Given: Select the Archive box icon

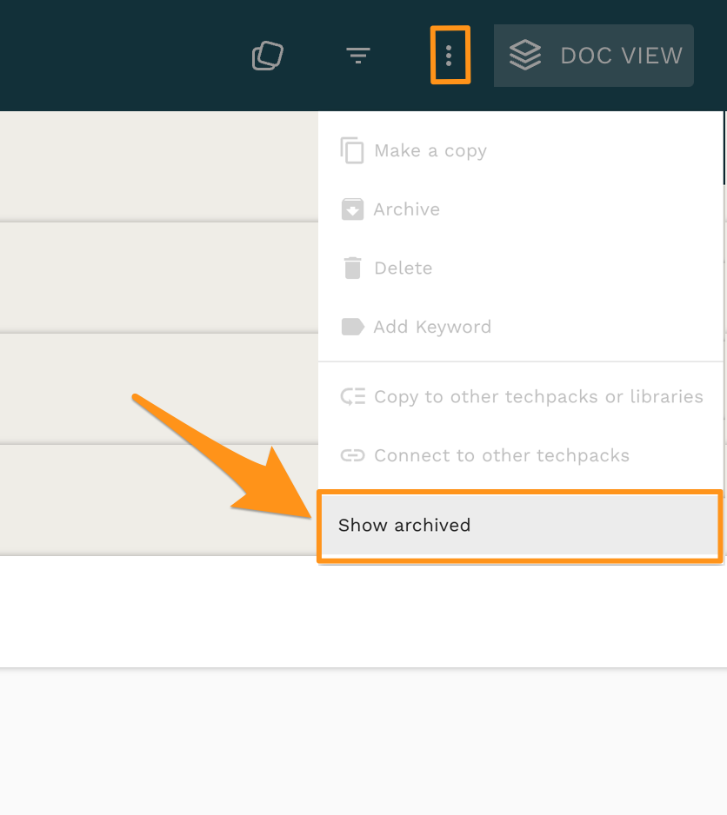Looking at the screenshot, I should [x=351, y=209].
